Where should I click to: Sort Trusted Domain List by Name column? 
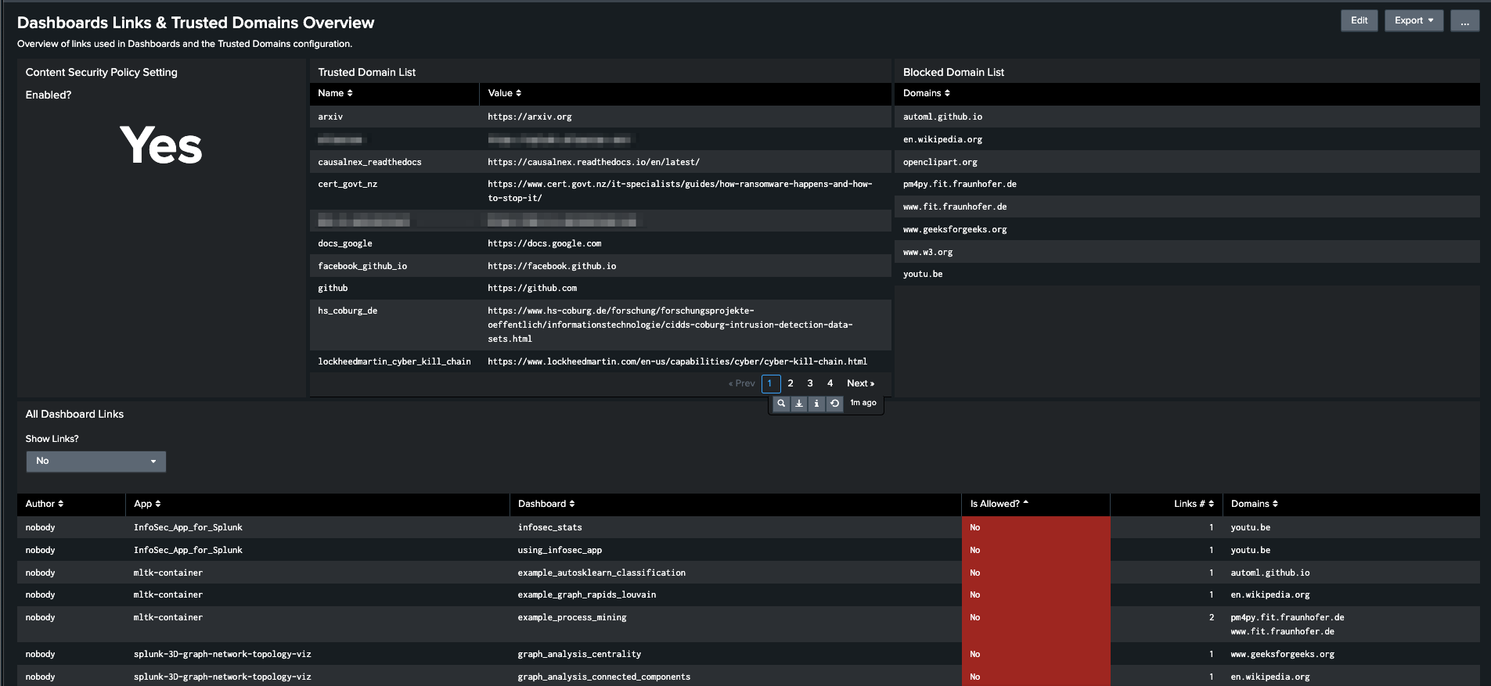coord(335,93)
